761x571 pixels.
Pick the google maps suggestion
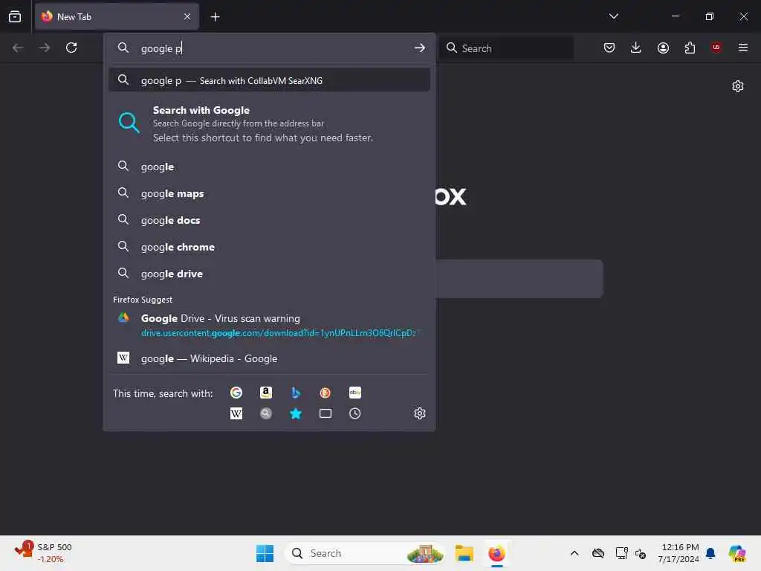pyautogui.click(x=269, y=193)
